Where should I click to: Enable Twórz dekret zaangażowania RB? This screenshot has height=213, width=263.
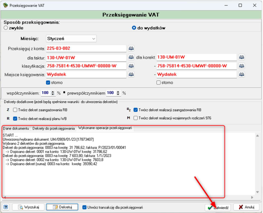tap(15, 110)
